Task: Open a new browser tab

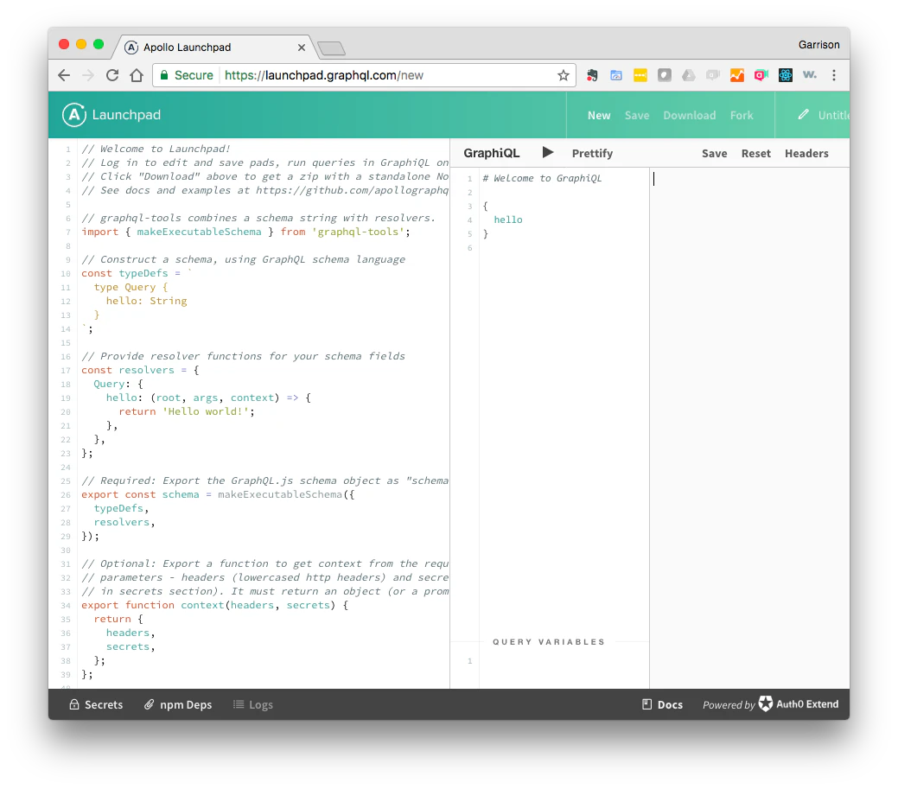Action: click(332, 48)
